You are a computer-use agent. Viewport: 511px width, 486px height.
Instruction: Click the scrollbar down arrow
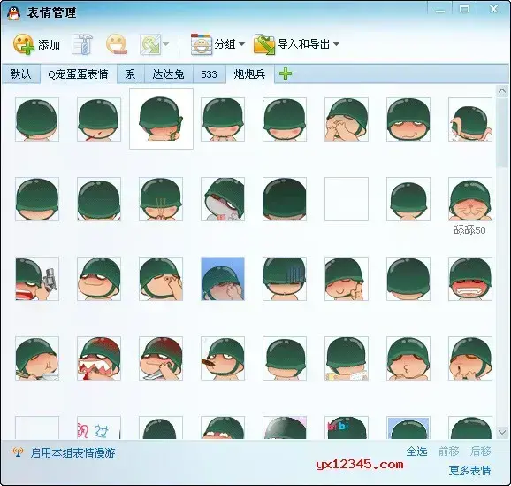coord(502,433)
